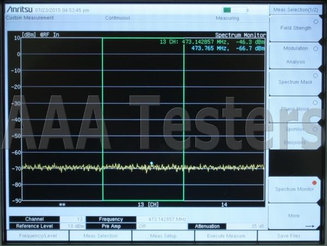
Task: Click the Frequency field showing 473.142857 MHz
Action: pos(162,219)
